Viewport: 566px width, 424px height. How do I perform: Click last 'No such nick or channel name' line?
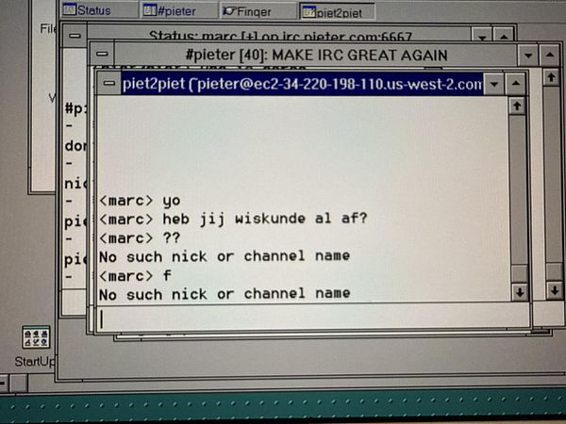[x=225, y=294]
